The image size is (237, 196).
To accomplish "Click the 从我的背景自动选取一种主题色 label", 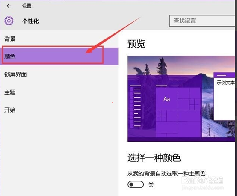I will click(x=166, y=174).
